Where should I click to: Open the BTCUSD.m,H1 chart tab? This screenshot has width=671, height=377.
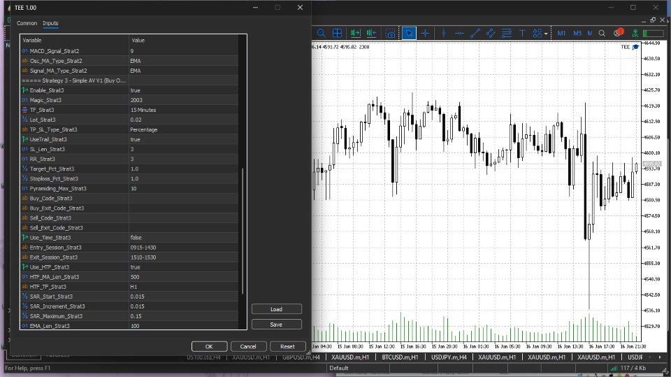pos(400,357)
